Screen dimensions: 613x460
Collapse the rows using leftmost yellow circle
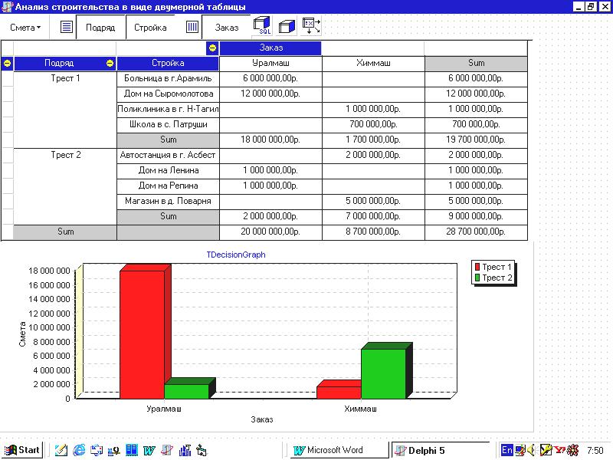pyautogui.click(x=7, y=63)
